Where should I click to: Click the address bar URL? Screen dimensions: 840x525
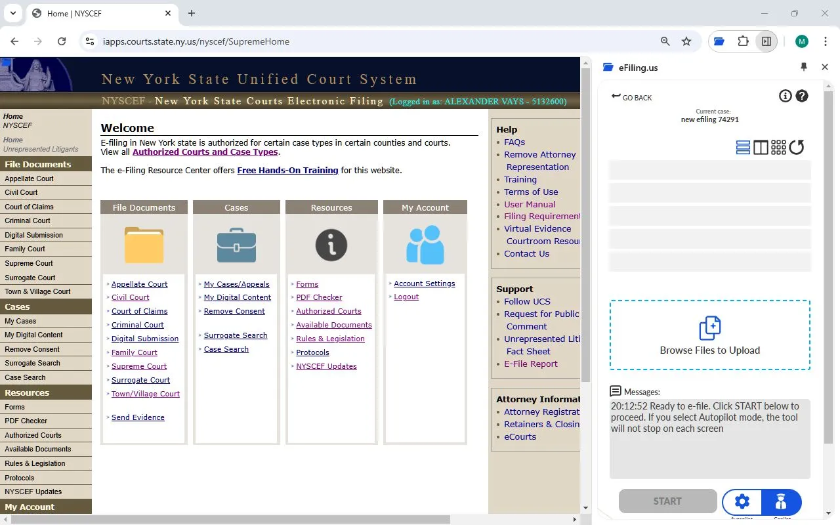pos(196,41)
